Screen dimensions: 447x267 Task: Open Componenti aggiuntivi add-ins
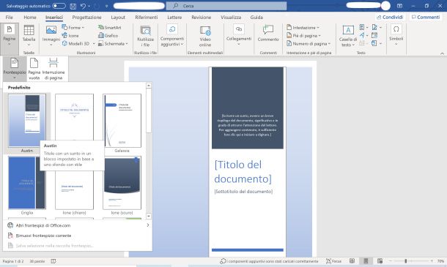tap(172, 36)
